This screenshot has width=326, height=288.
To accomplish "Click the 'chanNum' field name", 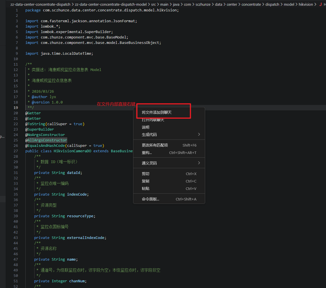I will click(x=77, y=281).
